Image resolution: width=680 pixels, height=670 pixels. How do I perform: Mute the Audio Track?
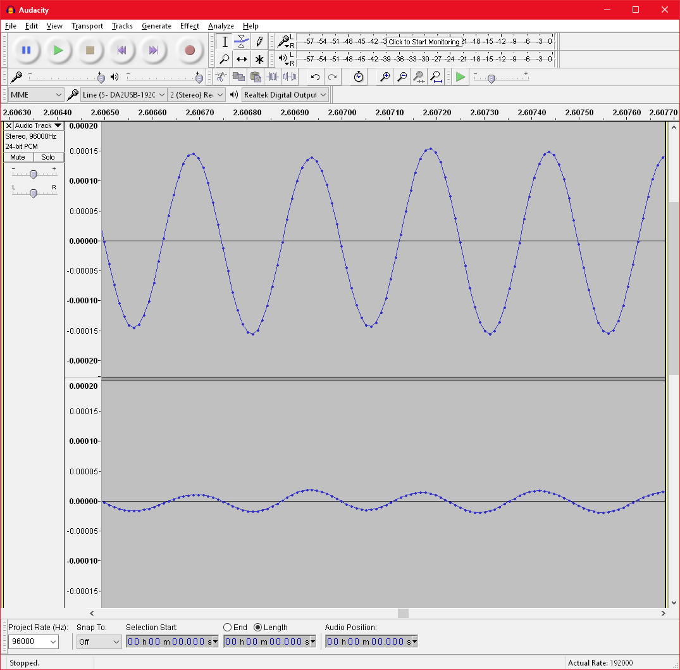point(18,157)
